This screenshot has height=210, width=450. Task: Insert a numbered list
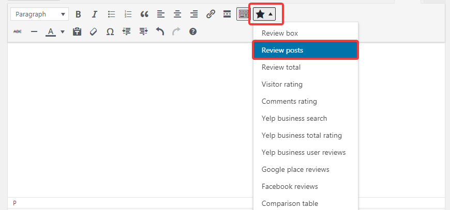(128, 14)
